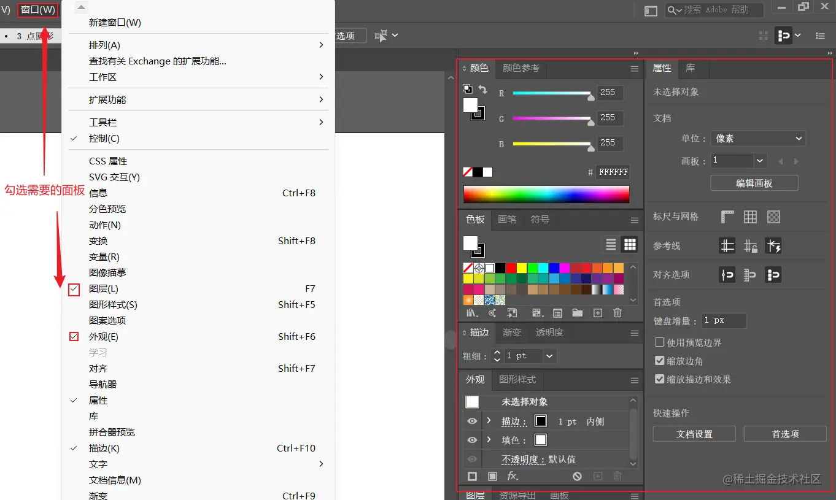Click the arrange documents icon beside search box
Image resolution: width=836 pixels, height=500 pixels.
click(x=651, y=10)
